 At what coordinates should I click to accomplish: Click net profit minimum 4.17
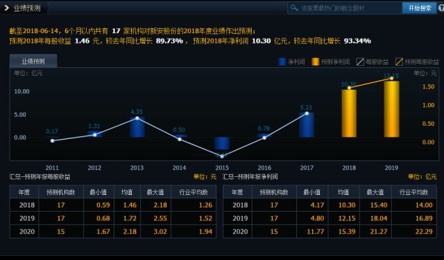(x=317, y=205)
